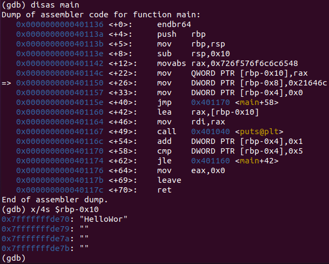This screenshot has width=329, height=264.
Task: Click the "HelloWor" string output
Action: (104, 219)
